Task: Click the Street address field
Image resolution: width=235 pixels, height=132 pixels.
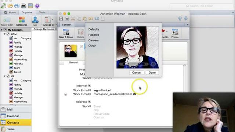Action: pos(97,106)
